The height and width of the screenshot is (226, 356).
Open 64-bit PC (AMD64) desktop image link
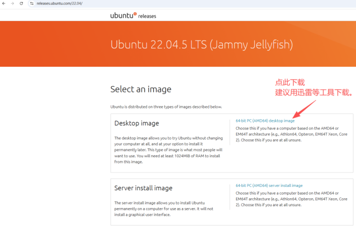point(265,121)
